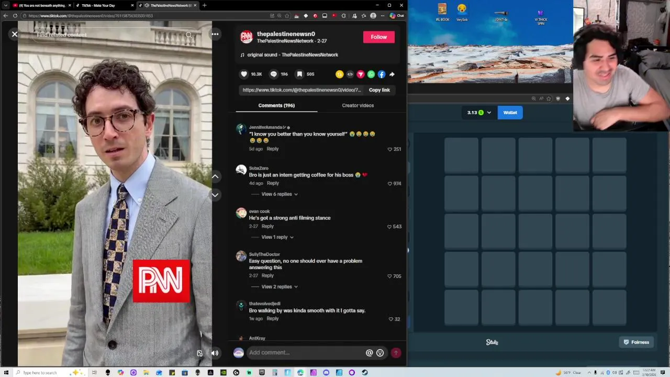670x377 pixels.
Task: Switch to the Creator videos tab
Action: [x=358, y=105]
